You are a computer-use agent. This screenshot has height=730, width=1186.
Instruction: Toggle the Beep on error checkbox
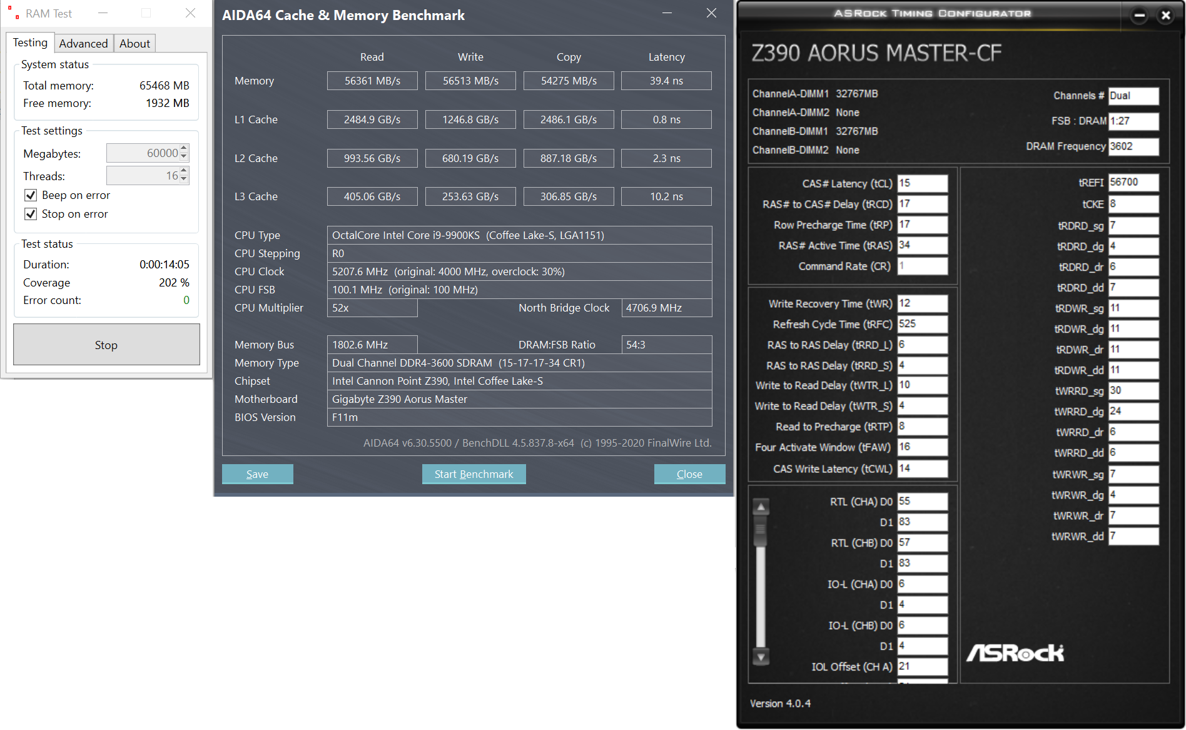tap(31, 195)
